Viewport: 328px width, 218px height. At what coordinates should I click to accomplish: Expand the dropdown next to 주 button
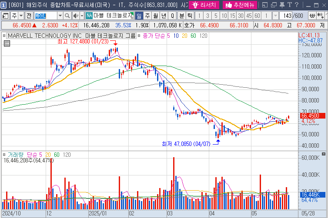coord(21,16)
